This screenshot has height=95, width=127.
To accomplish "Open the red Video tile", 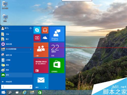I will [37, 38].
